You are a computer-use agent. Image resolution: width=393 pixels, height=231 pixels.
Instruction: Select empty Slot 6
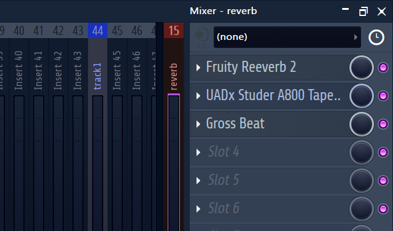coord(224,208)
